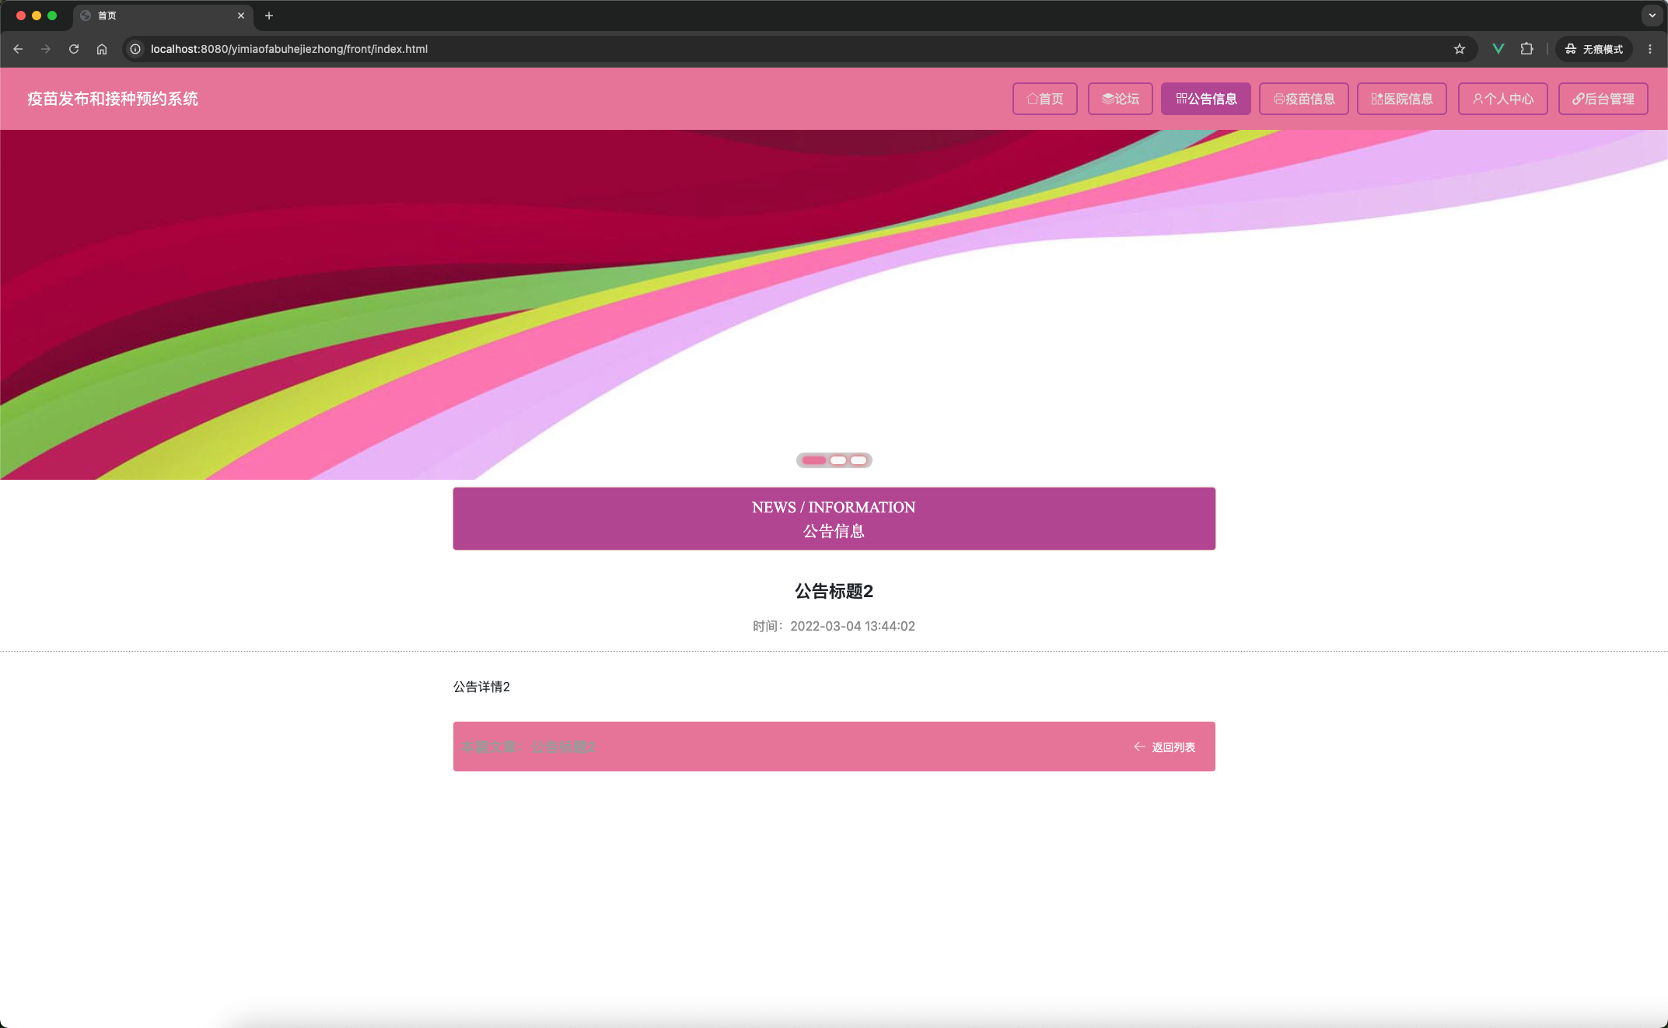Image resolution: width=1668 pixels, height=1028 pixels.
Task: Click the 本篇文章 公告标题2 label
Action: coord(528,747)
